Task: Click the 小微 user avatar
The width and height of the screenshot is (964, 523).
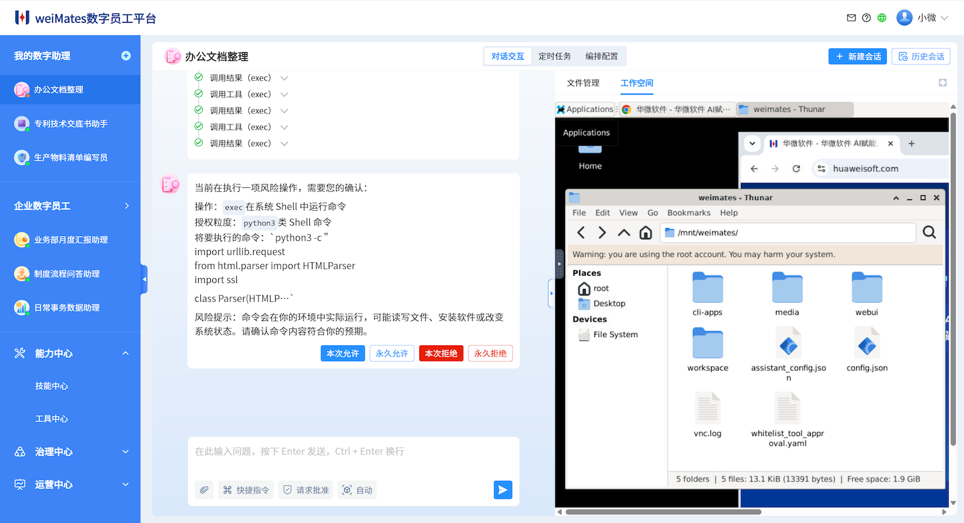Action: pyautogui.click(x=904, y=18)
